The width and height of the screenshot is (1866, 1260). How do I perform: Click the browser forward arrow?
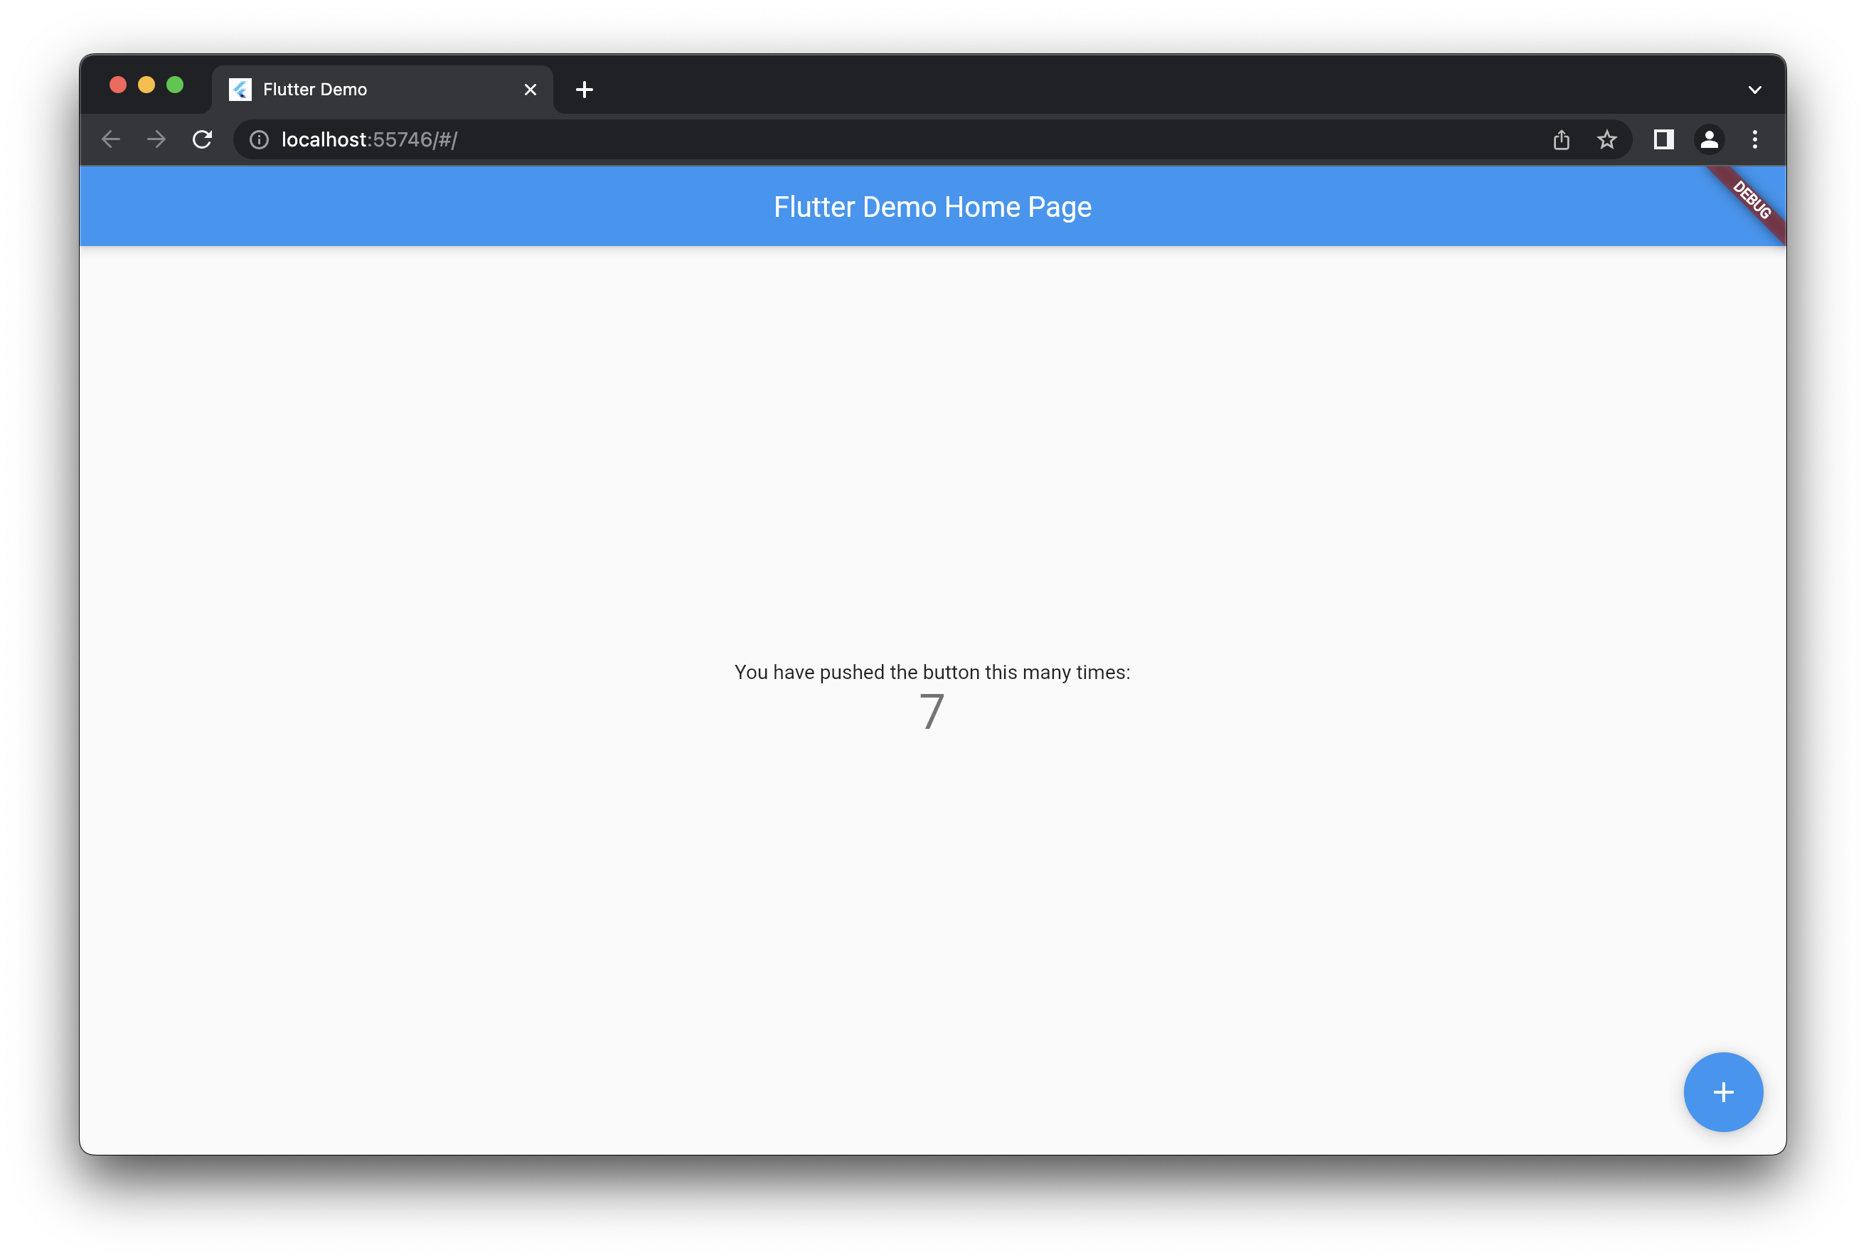pos(156,140)
